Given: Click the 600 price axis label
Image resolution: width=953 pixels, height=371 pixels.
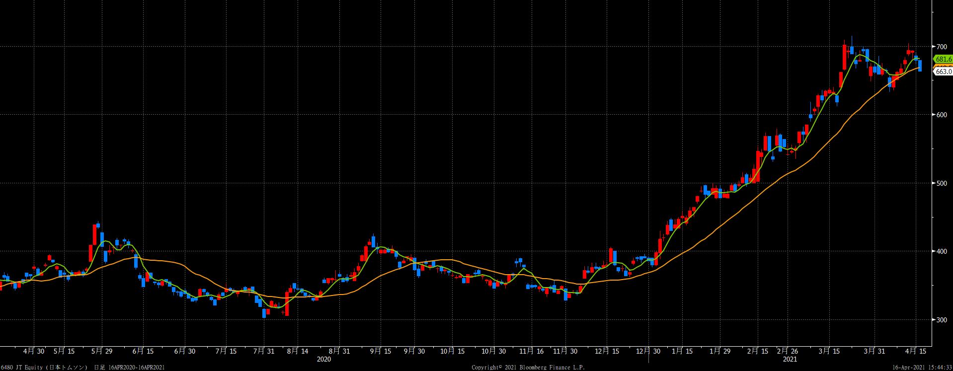Looking at the screenshot, I should click(x=941, y=115).
